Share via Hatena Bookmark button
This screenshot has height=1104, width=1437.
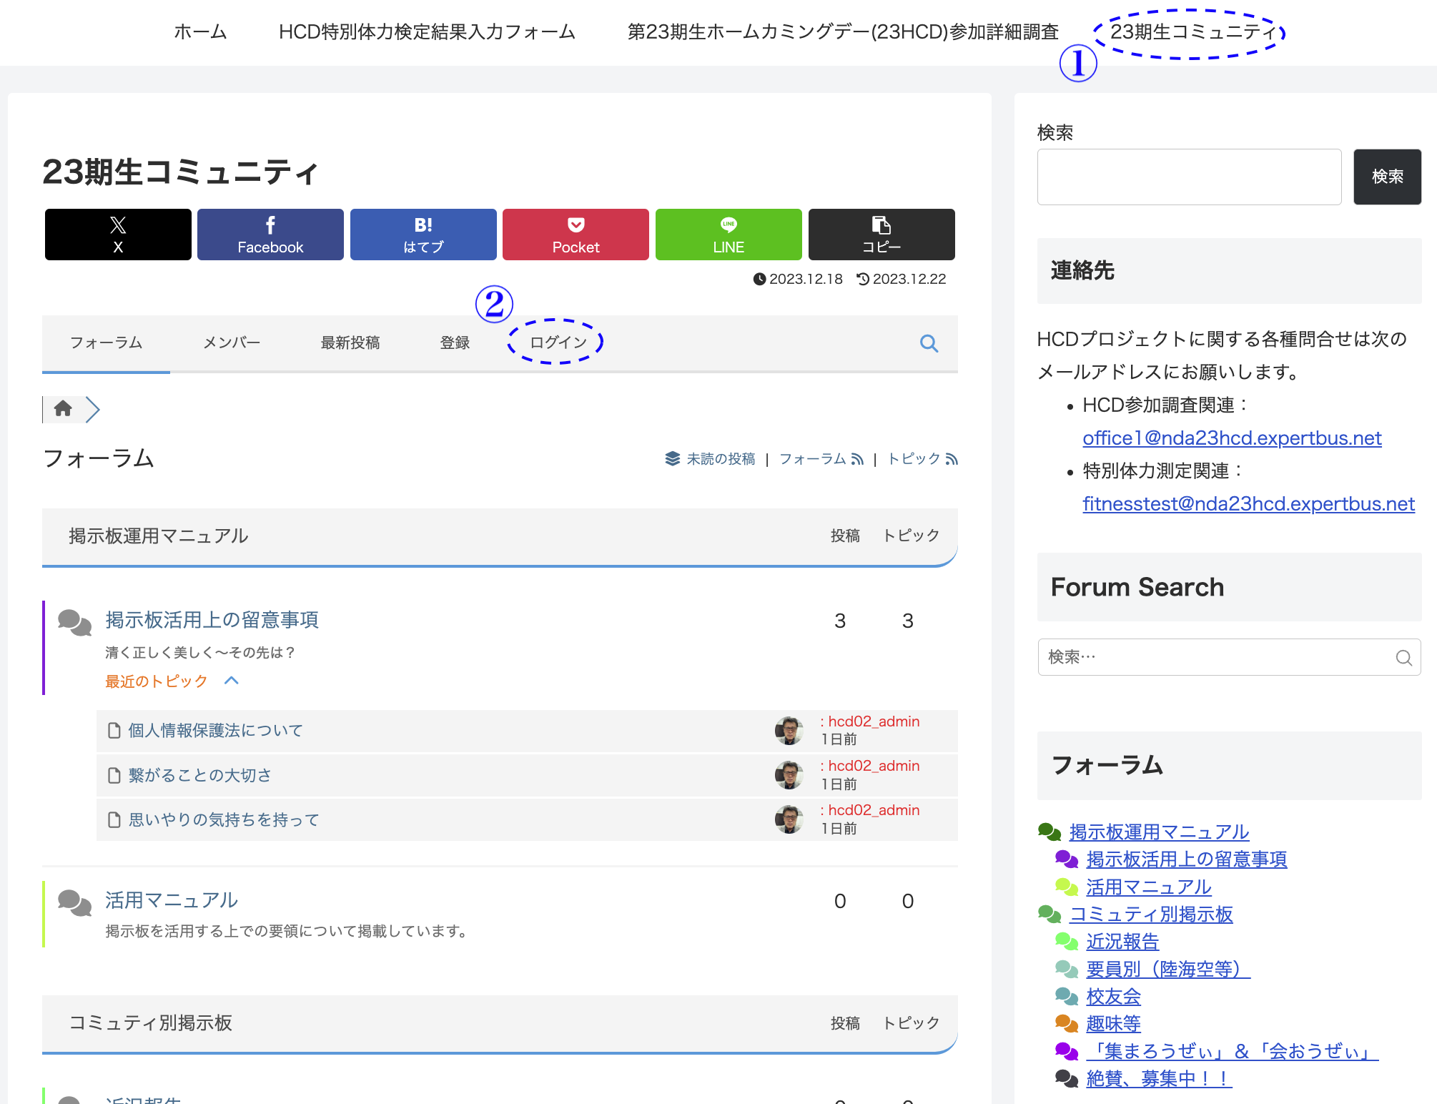pos(423,235)
